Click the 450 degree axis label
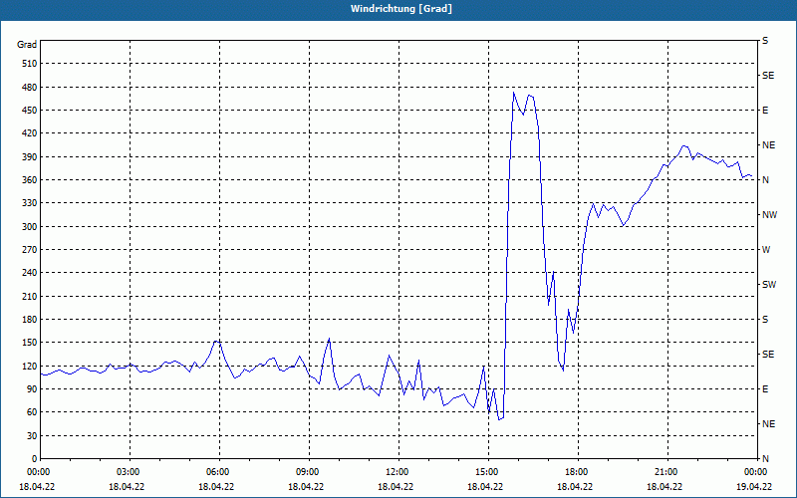The image size is (797, 498). coord(30,111)
